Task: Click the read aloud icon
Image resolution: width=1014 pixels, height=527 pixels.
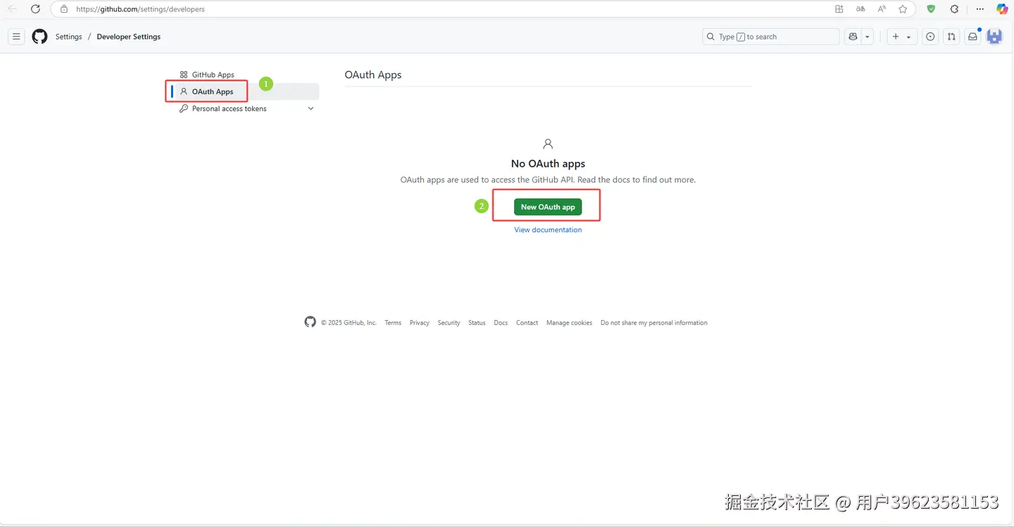Action: click(882, 9)
